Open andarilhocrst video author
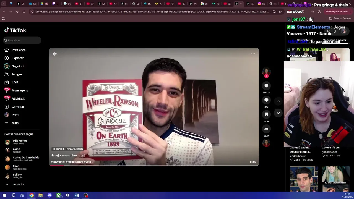Screen dimensions: 354x199 tap(298, 156)
